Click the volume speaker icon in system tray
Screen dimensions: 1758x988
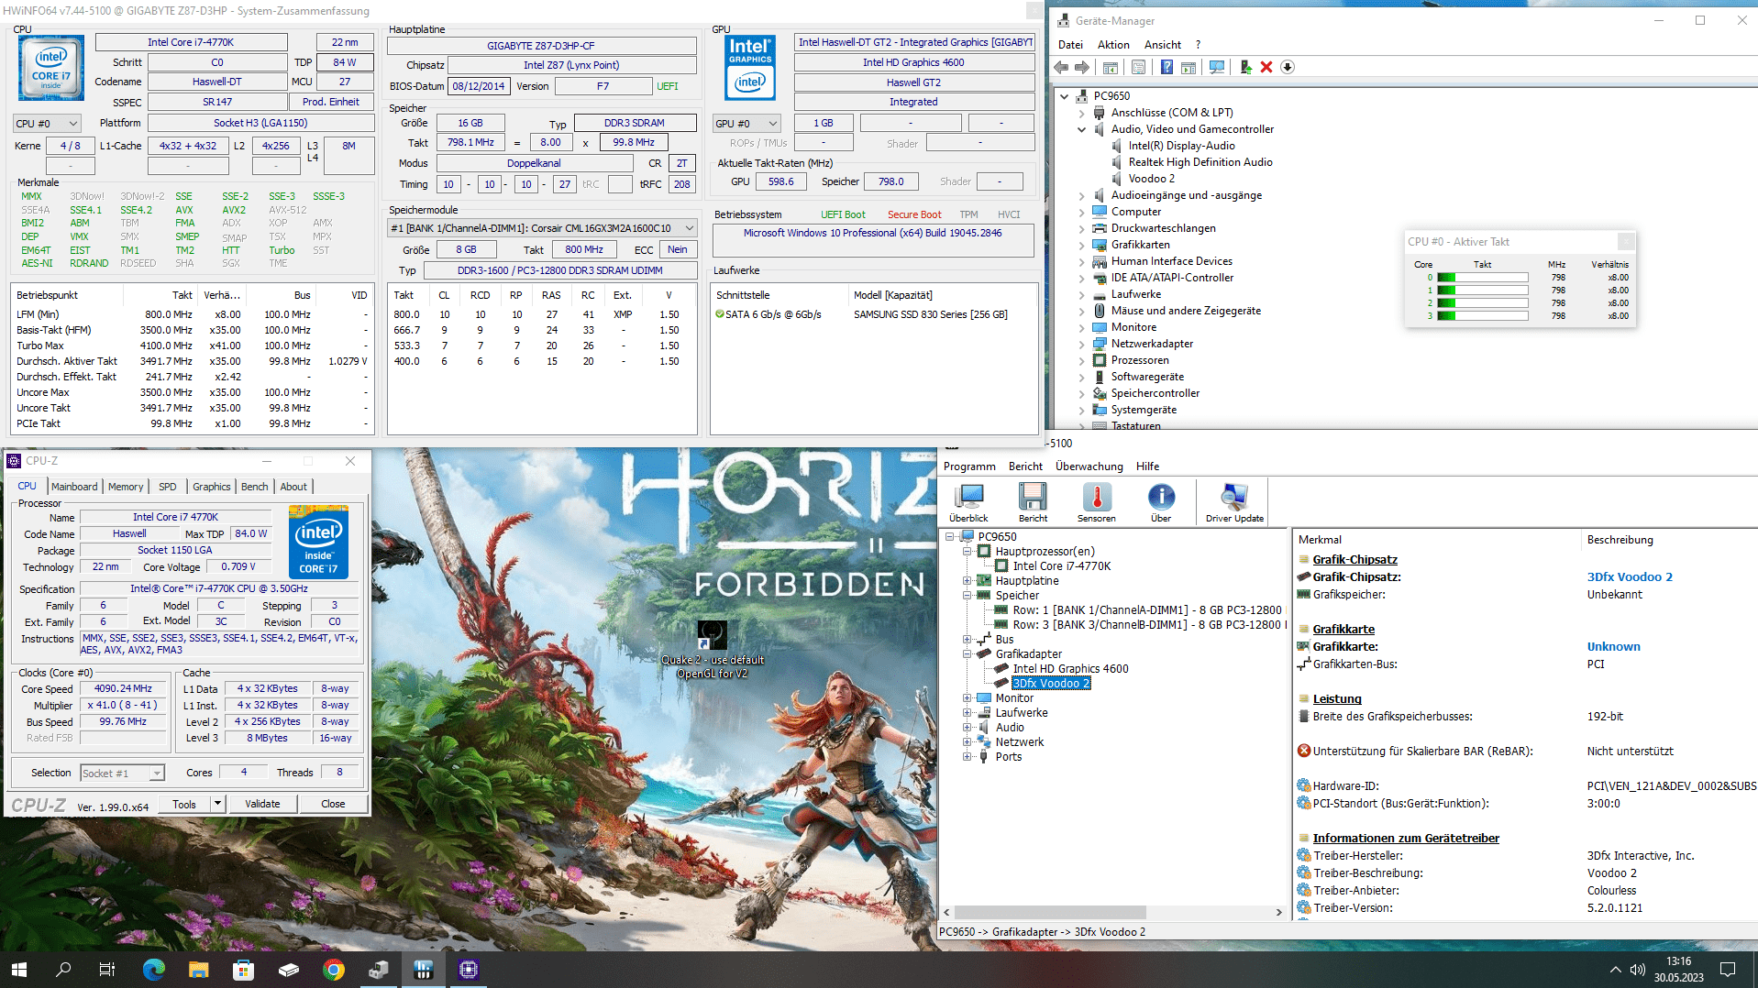(1637, 969)
